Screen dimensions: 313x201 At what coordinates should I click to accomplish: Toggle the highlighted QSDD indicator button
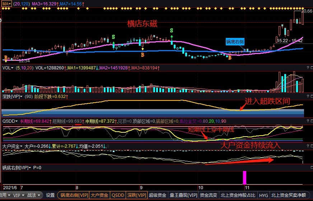(x=118, y=195)
